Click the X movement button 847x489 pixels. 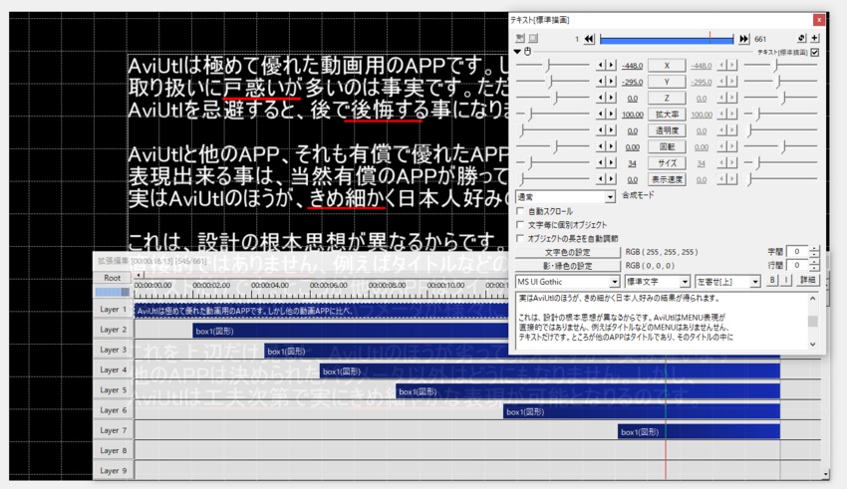[667, 66]
